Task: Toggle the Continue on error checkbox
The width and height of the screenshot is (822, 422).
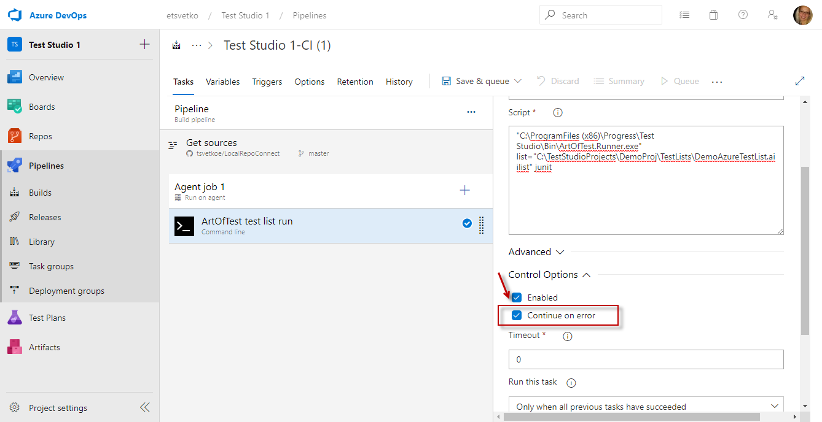Action: click(x=517, y=315)
